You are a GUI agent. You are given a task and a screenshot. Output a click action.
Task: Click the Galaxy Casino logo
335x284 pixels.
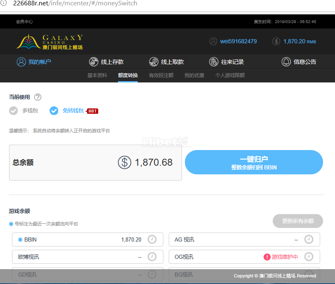50,42
